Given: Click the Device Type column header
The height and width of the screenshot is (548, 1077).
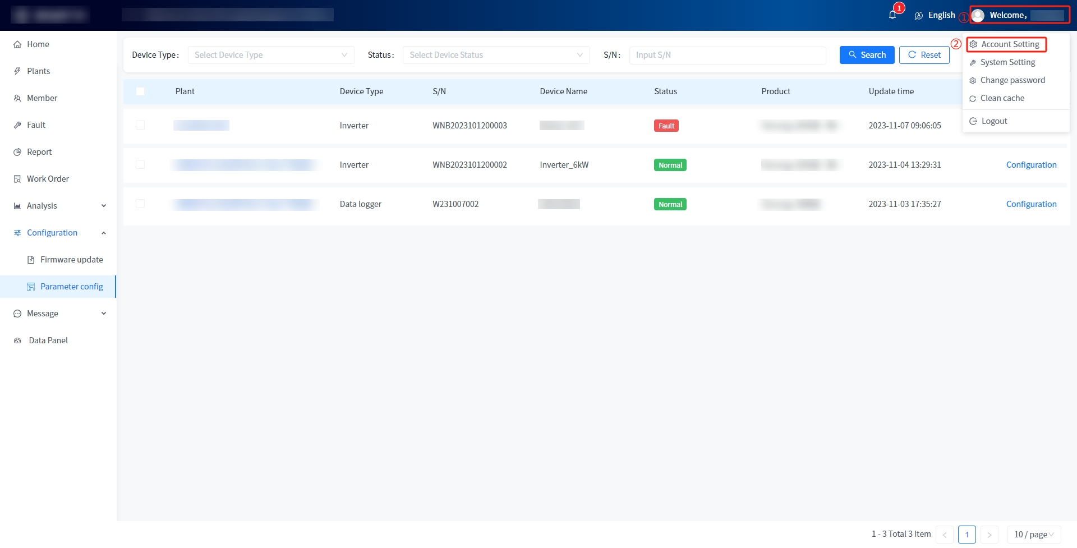Looking at the screenshot, I should pyautogui.click(x=361, y=91).
